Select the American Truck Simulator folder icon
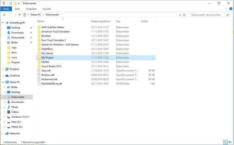The width and height of the screenshot is (234, 145). [39, 32]
